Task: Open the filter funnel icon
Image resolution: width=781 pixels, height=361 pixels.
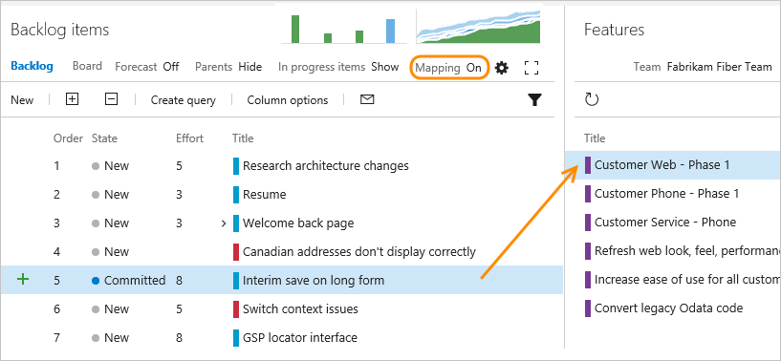Action: coord(534,100)
